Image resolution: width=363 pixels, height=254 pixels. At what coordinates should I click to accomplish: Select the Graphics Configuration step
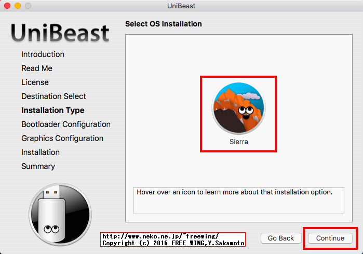(x=62, y=138)
